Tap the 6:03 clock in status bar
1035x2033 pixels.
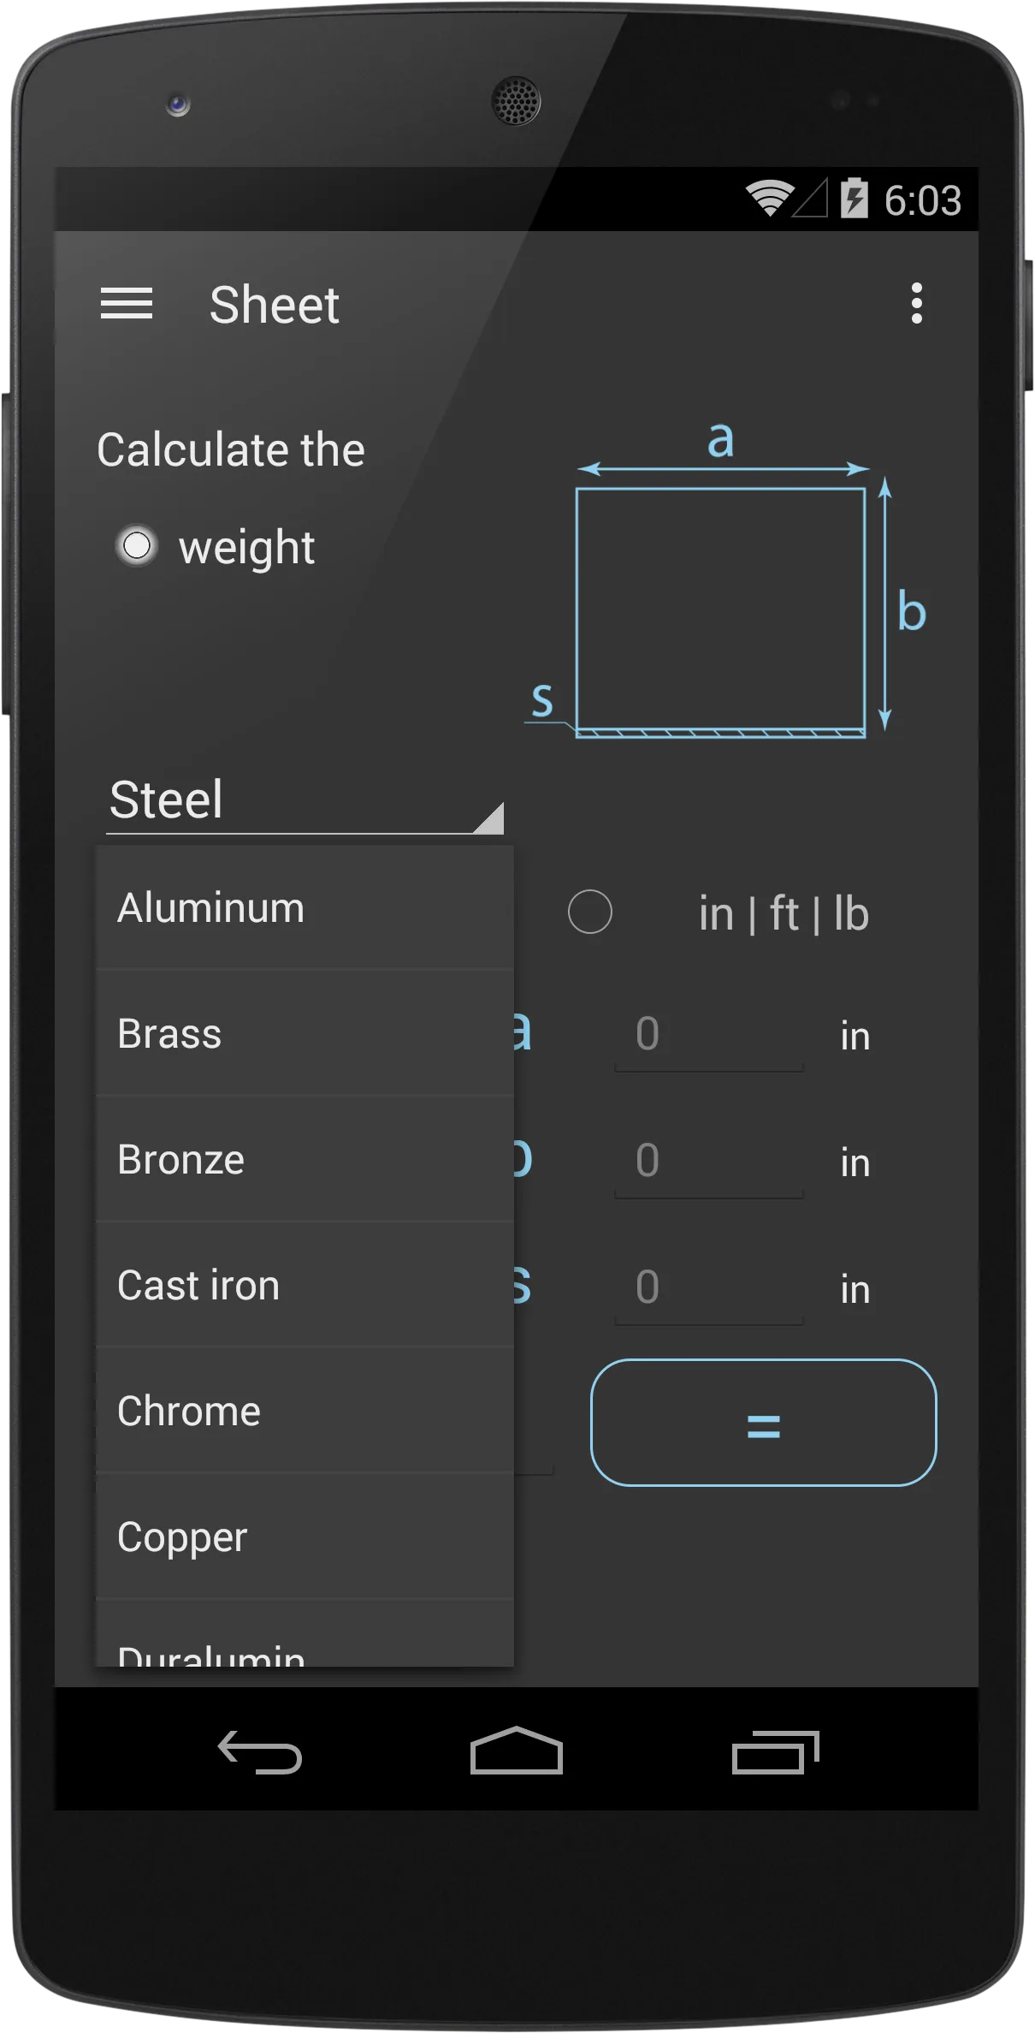[922, 200]
